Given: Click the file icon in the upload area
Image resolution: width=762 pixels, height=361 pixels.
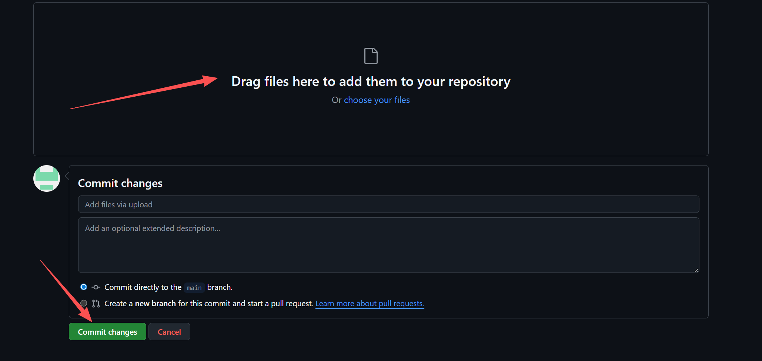Looking at the screenshot, I should [371, 56].
